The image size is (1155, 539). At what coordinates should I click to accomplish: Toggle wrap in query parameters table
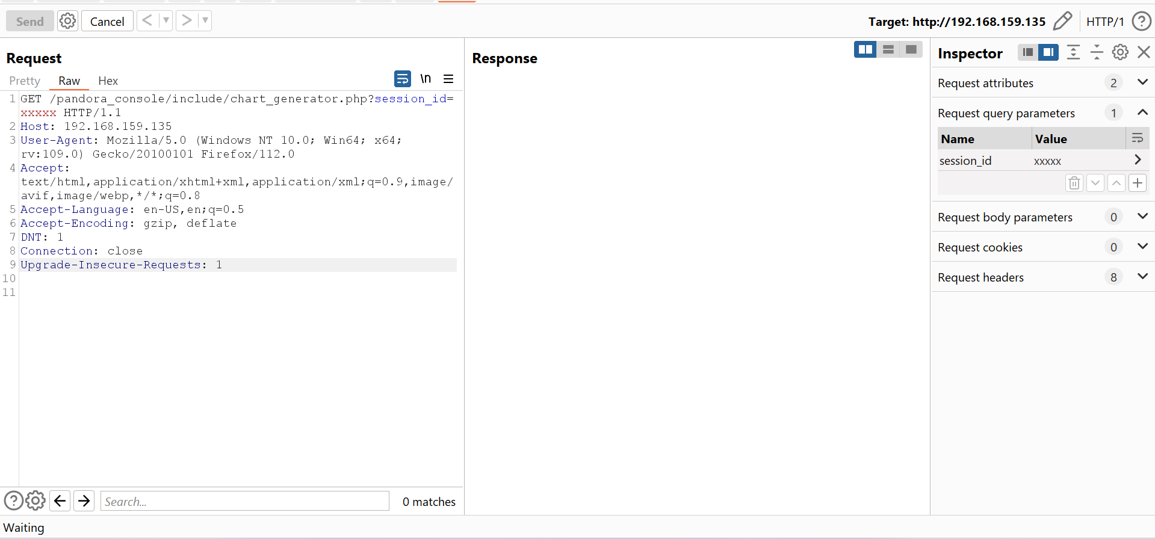(x=1137, y=138)
